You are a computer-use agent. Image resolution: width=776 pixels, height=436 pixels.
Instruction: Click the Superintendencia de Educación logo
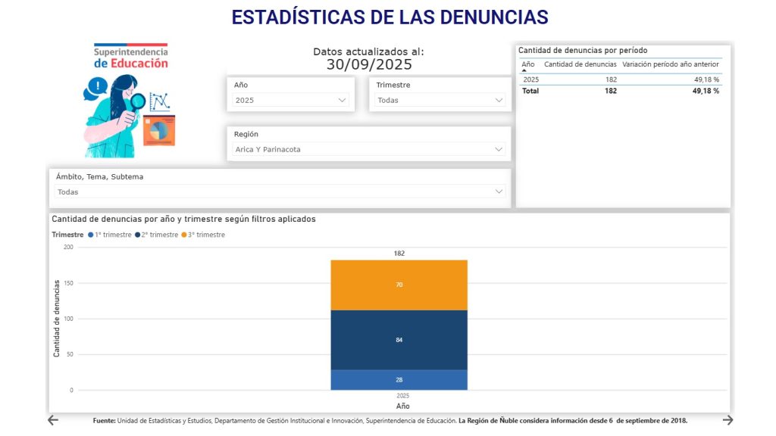pos(130,98)
